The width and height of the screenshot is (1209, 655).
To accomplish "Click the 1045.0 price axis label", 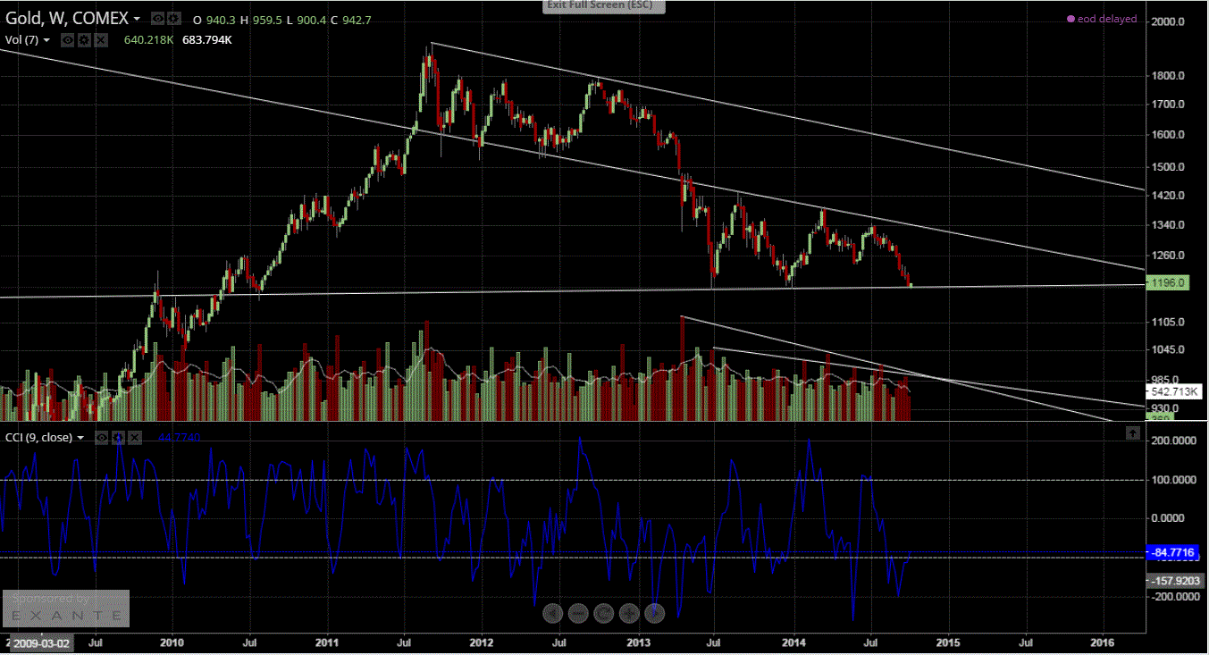I will (x=1170, y=350).
